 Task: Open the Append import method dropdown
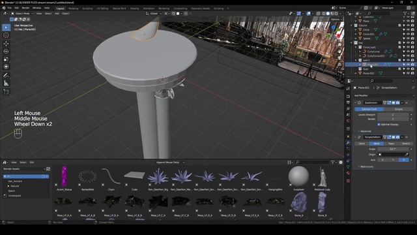tap(170, 163)
